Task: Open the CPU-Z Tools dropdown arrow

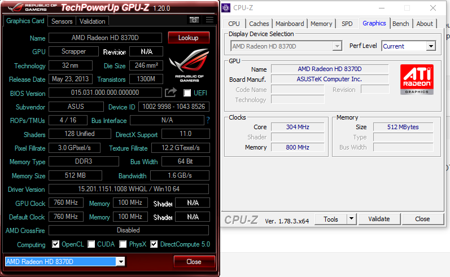Action: [x=351, y=219]
